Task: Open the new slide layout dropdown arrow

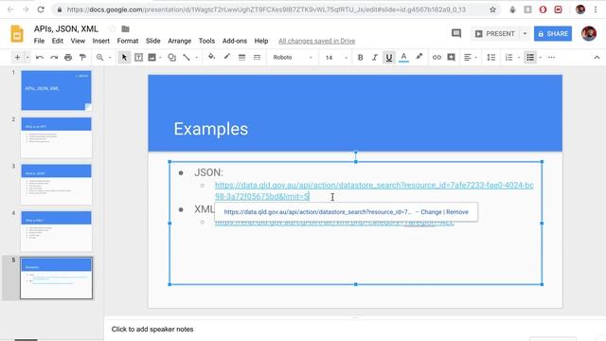Action: click(27, 58)
